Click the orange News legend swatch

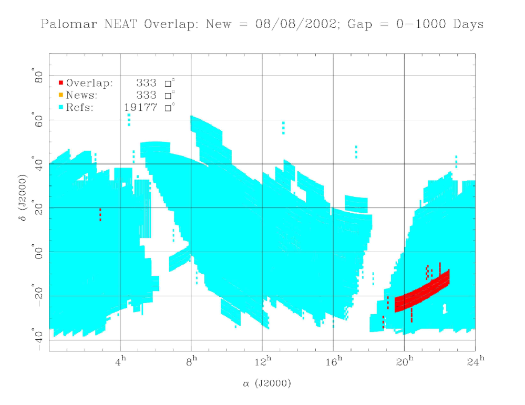61,95
